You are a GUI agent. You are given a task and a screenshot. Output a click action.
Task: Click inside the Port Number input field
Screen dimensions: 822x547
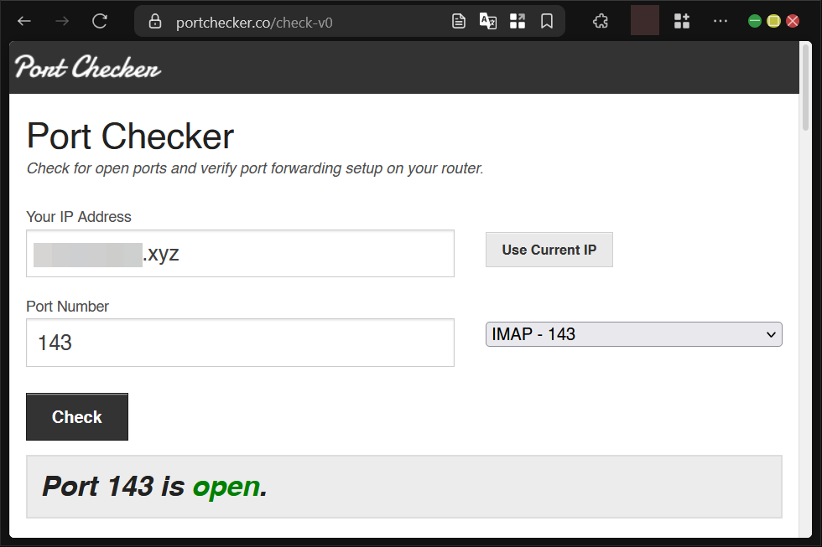pyautogui.click(x=240, y=343)
